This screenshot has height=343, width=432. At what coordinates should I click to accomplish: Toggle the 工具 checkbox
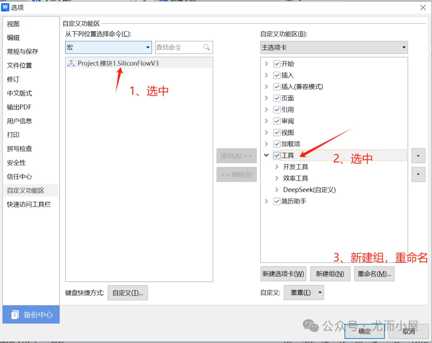coord(277,156)
